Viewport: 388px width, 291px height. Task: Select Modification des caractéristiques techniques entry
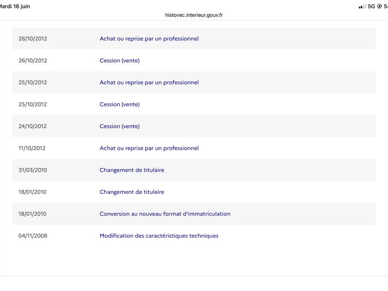point(159,236)
